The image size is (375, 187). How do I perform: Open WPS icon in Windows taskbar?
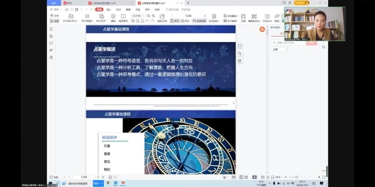point(124,183)
